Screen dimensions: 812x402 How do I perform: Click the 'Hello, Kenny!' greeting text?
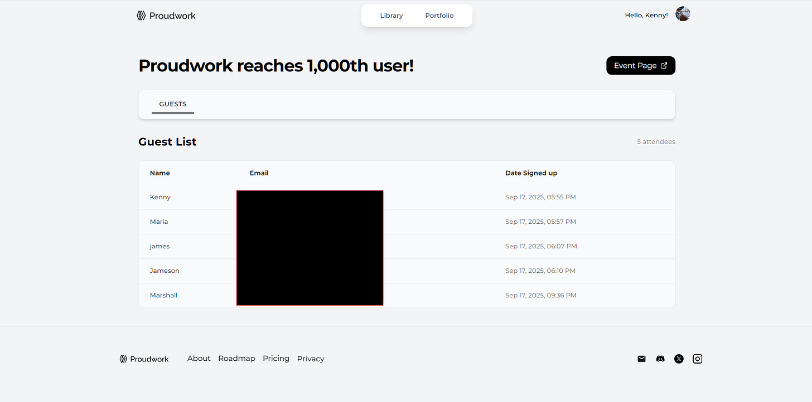point(646,15)
